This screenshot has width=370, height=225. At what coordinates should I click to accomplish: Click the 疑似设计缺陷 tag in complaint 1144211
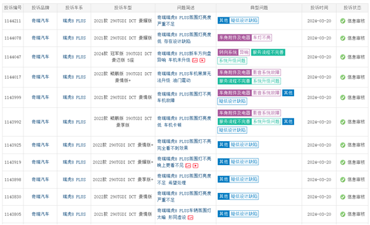click(244, 20)
